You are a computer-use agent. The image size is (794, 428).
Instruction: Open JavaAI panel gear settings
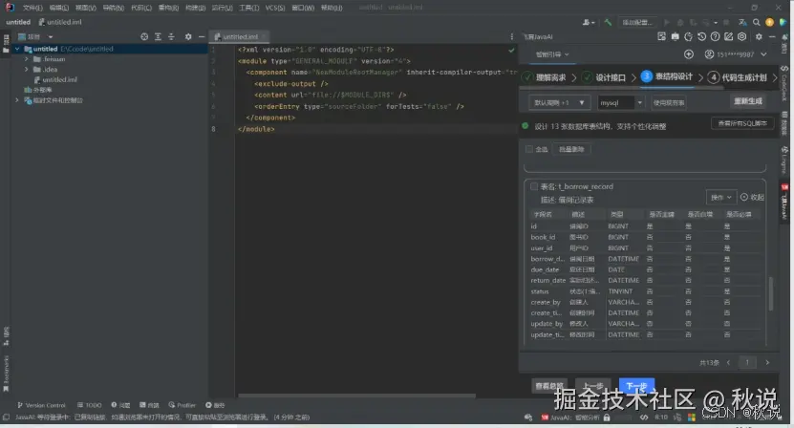(x=759, y=36)
